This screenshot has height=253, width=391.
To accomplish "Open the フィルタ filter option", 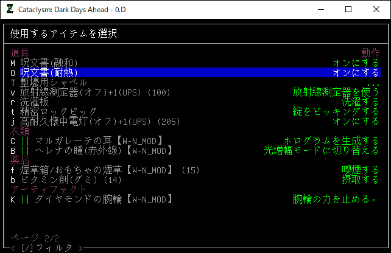I will tap(46, 248).
